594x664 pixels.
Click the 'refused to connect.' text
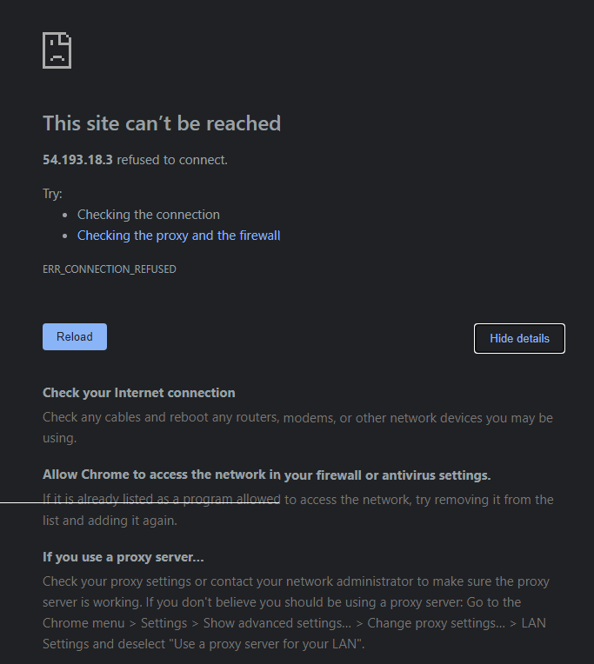pos(172,160)
